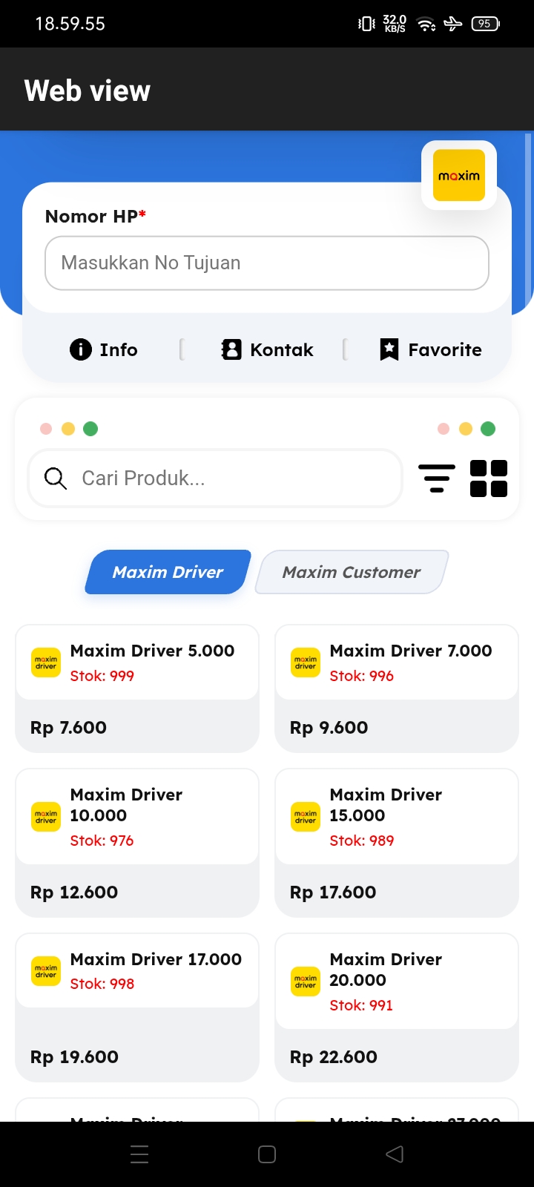Viewport: 534px width, 1187px height.
Task: Open Kontak contact book icon
Action: tap(231, 349)
